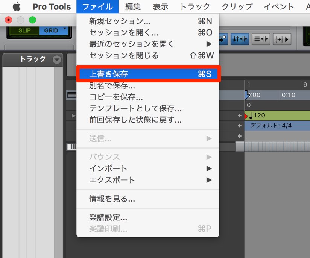Choose 新規セッション... from the file menu
The height and width of the screenshot is (258, 310).
point(148,21)
